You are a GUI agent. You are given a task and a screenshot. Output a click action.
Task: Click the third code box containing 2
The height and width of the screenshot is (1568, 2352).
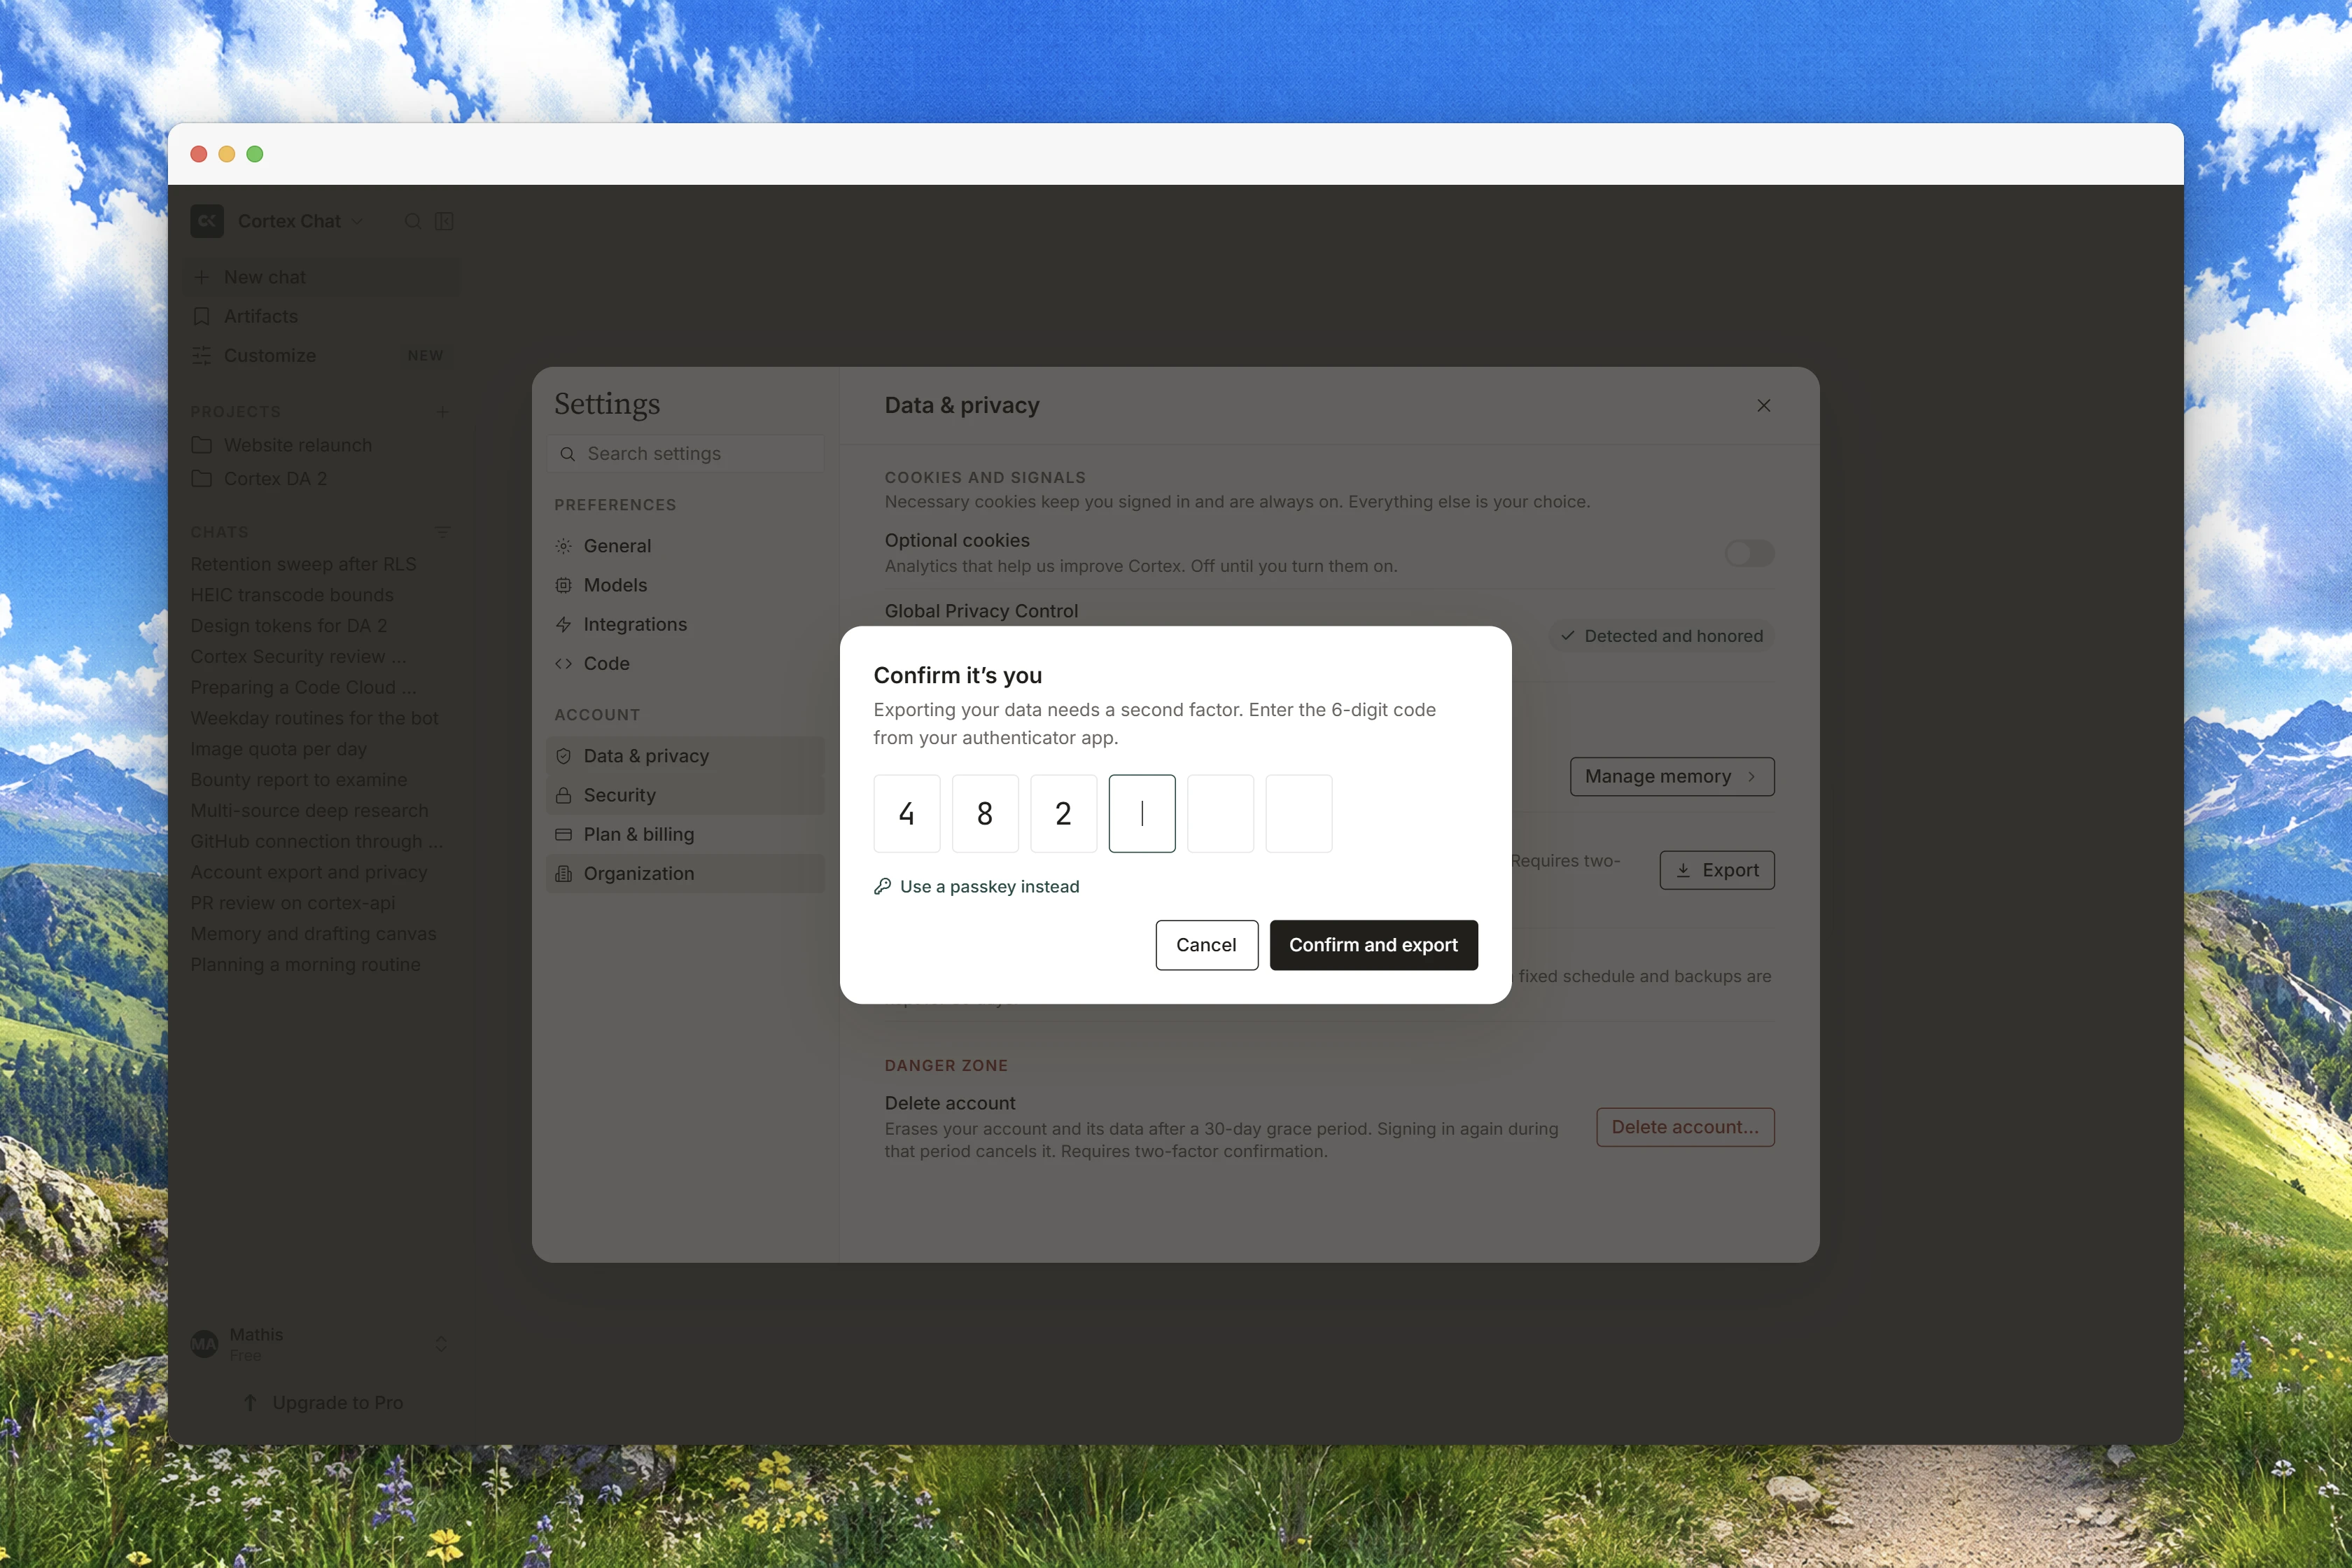pyautogui.click(x=1063, y=813)
